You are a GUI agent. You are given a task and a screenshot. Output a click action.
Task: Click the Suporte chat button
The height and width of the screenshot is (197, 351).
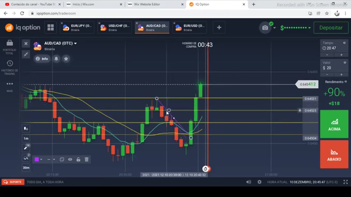[x=13, y=182]
